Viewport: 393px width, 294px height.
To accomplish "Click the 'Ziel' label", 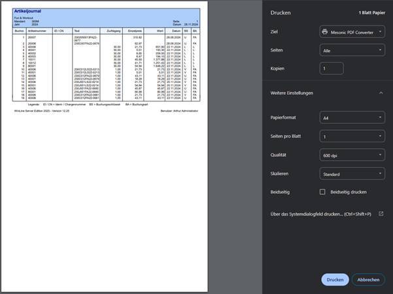I will tap(274, 32).
